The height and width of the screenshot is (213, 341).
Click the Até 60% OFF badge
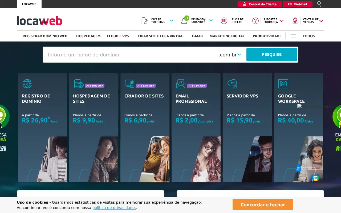[95, 86]
